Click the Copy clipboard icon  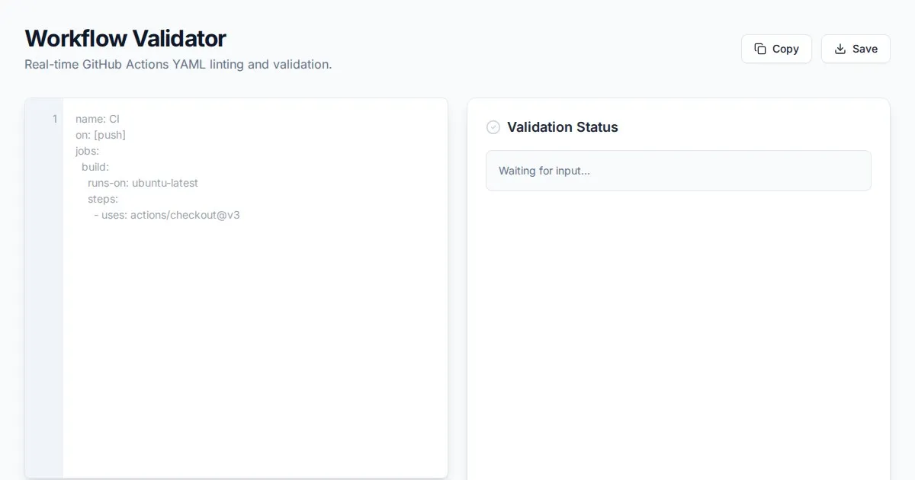(x=760, y=49)
